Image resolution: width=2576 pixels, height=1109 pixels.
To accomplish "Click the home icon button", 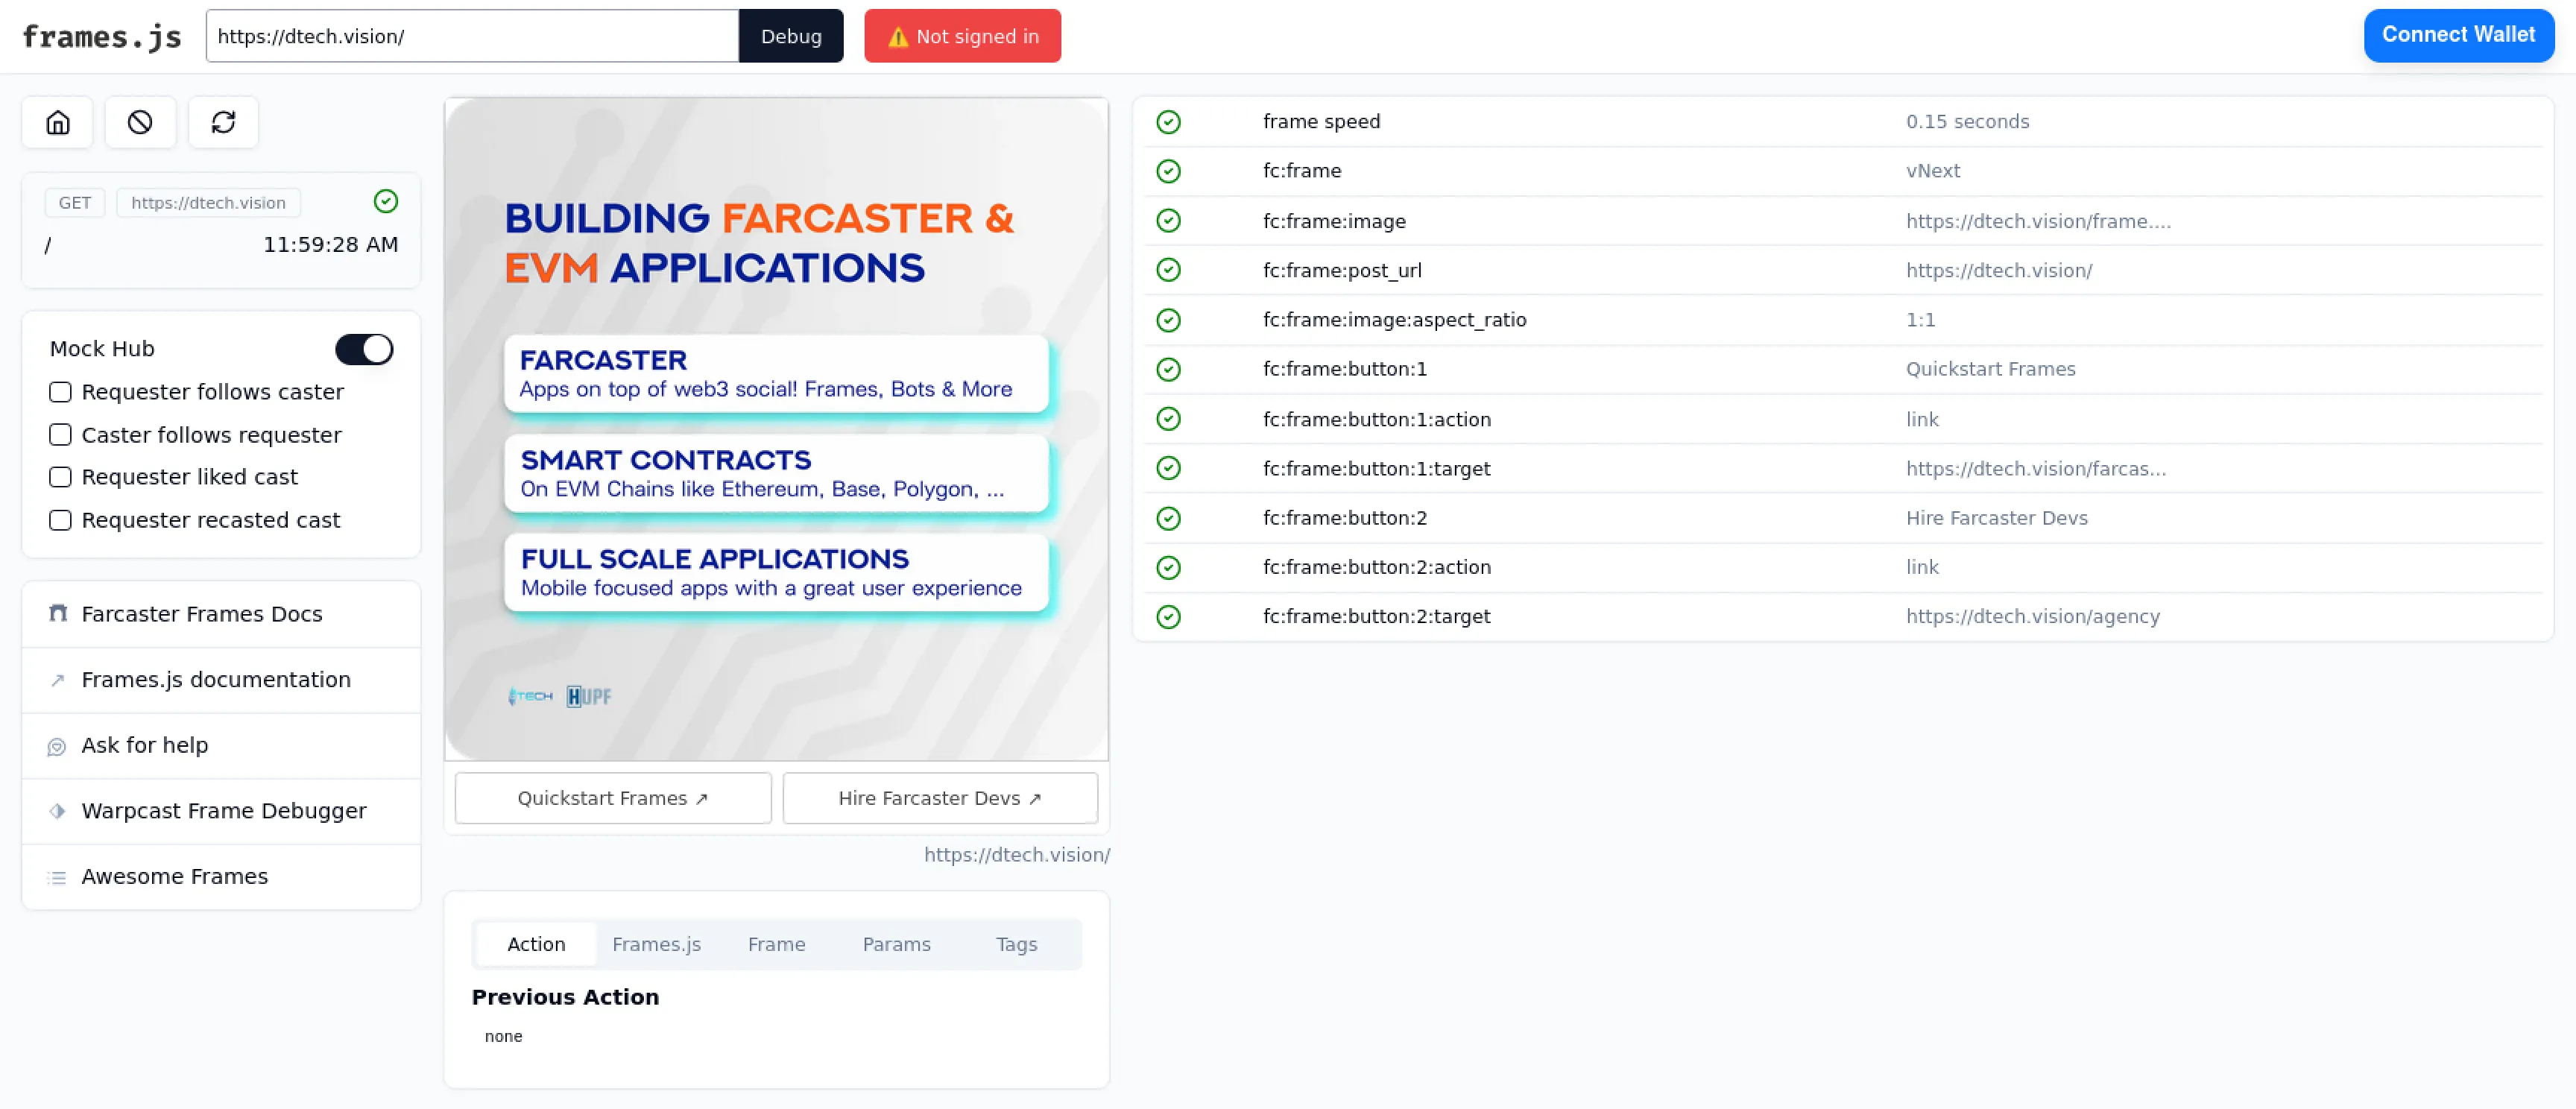I will (58, 122).
